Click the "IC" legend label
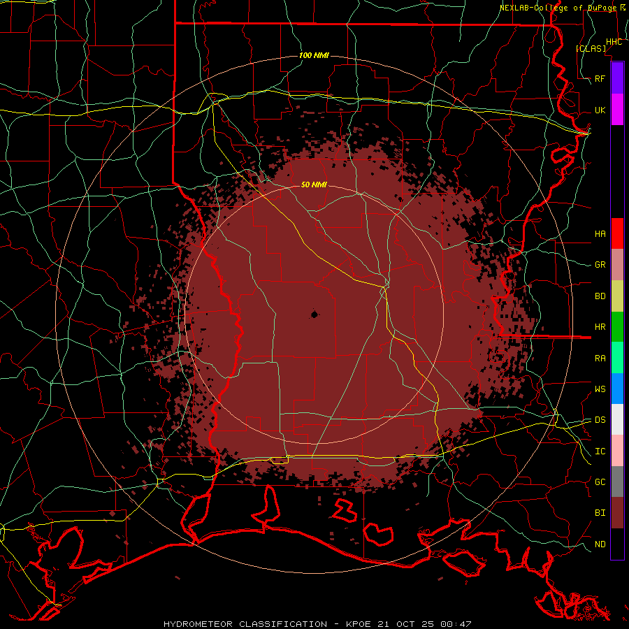The width and height of the screenshot is (629, 629). pyautogui.click(x=600, y=451)
